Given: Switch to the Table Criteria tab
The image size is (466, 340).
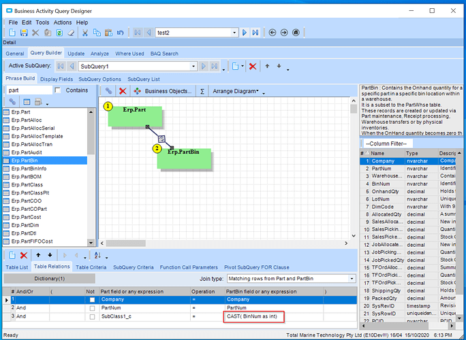Looking at the screenshot, I should pyautogui.click(x=91, y=267).
